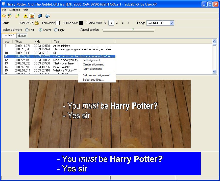
Task: Click the Text column header
Action: pos(83,42)
